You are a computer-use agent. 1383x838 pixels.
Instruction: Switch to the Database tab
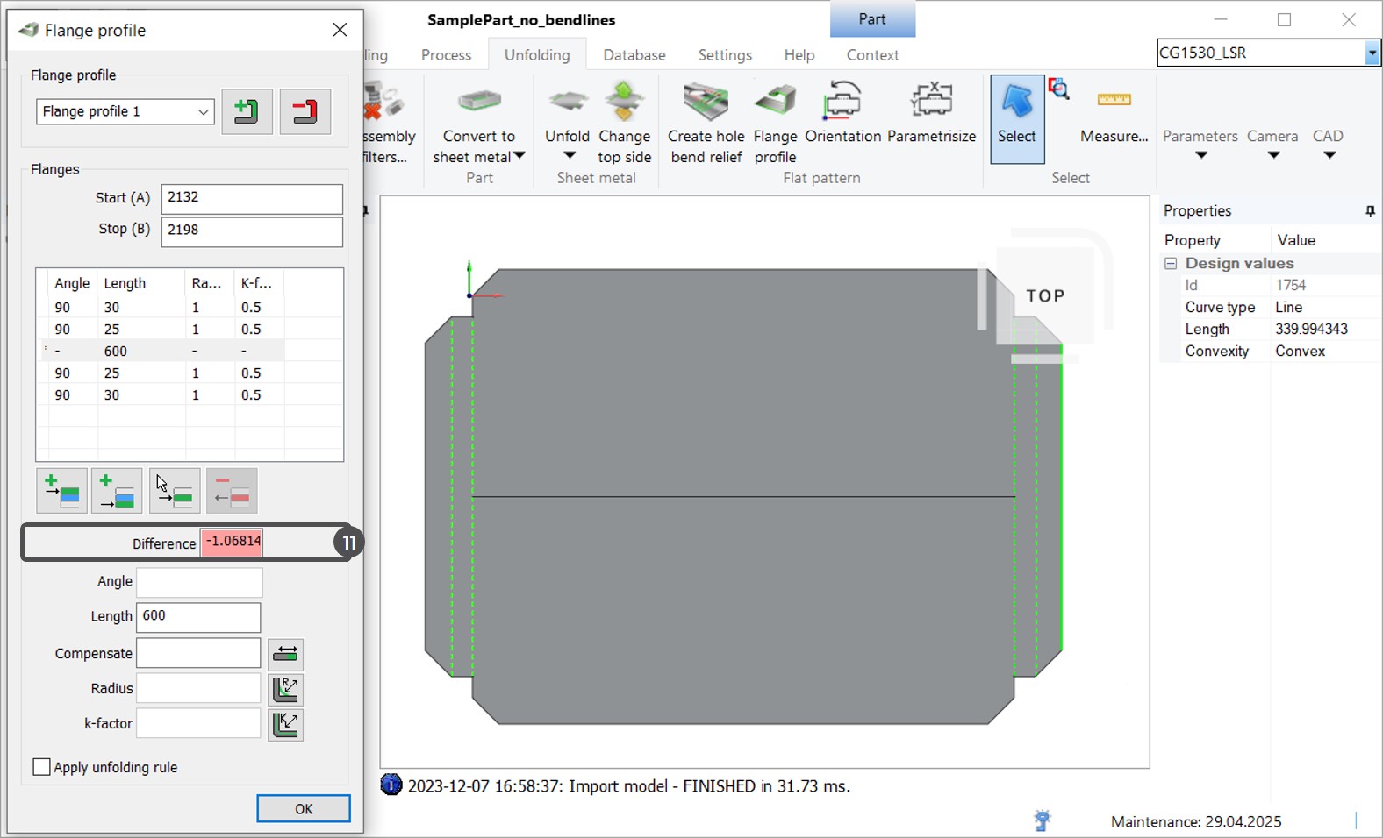tap(634, 55)
